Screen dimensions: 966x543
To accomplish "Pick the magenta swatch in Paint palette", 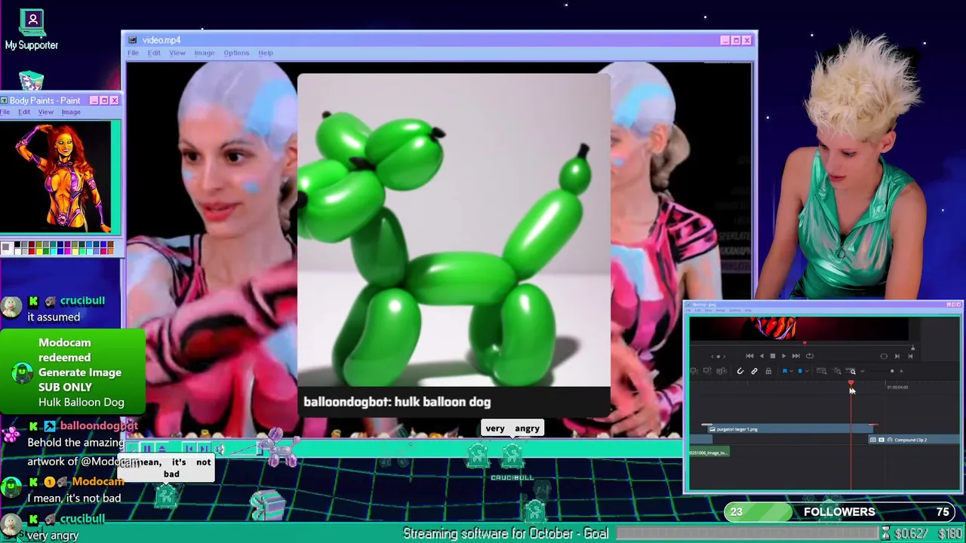I will tap(68, 251).
